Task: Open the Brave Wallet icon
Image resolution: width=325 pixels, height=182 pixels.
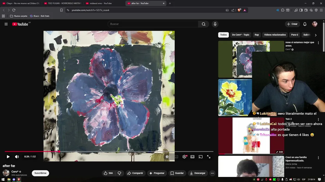Action: [306, 10]
